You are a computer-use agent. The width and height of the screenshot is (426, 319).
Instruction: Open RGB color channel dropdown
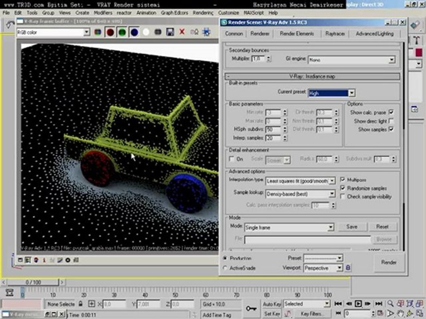tap(53, 32)
